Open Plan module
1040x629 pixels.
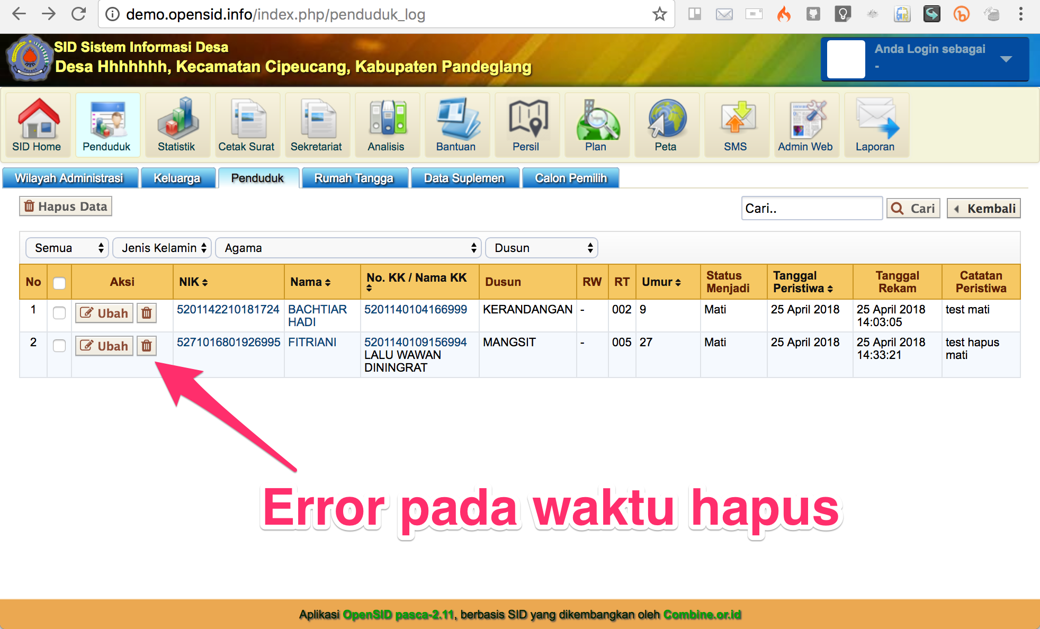coord(596,125)
